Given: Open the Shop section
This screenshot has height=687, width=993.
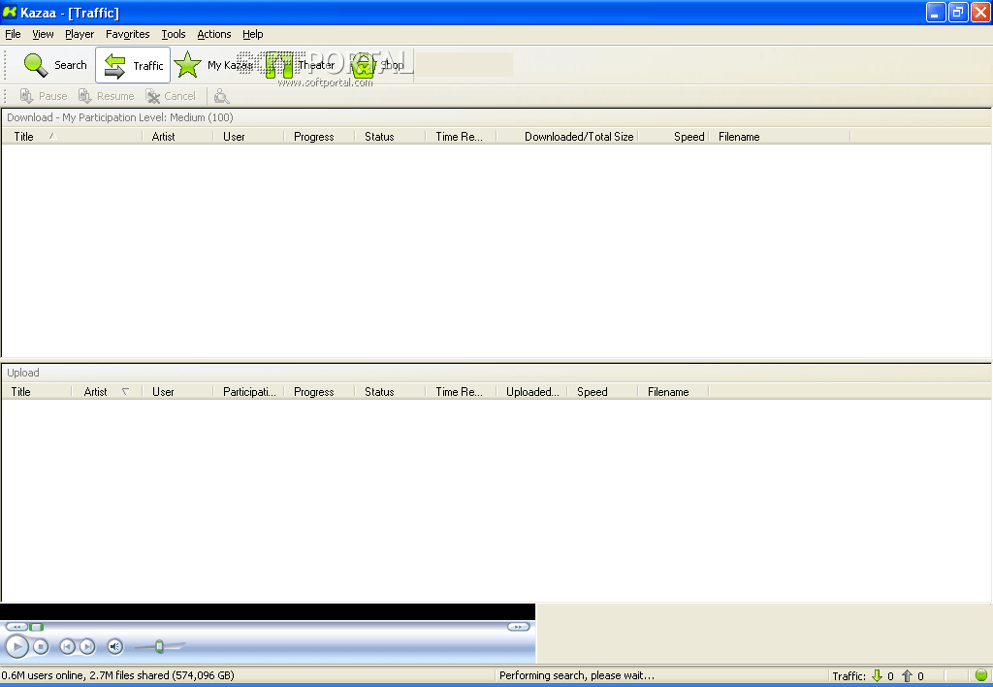Looking at the screenshot, I should tap(378, 65).
